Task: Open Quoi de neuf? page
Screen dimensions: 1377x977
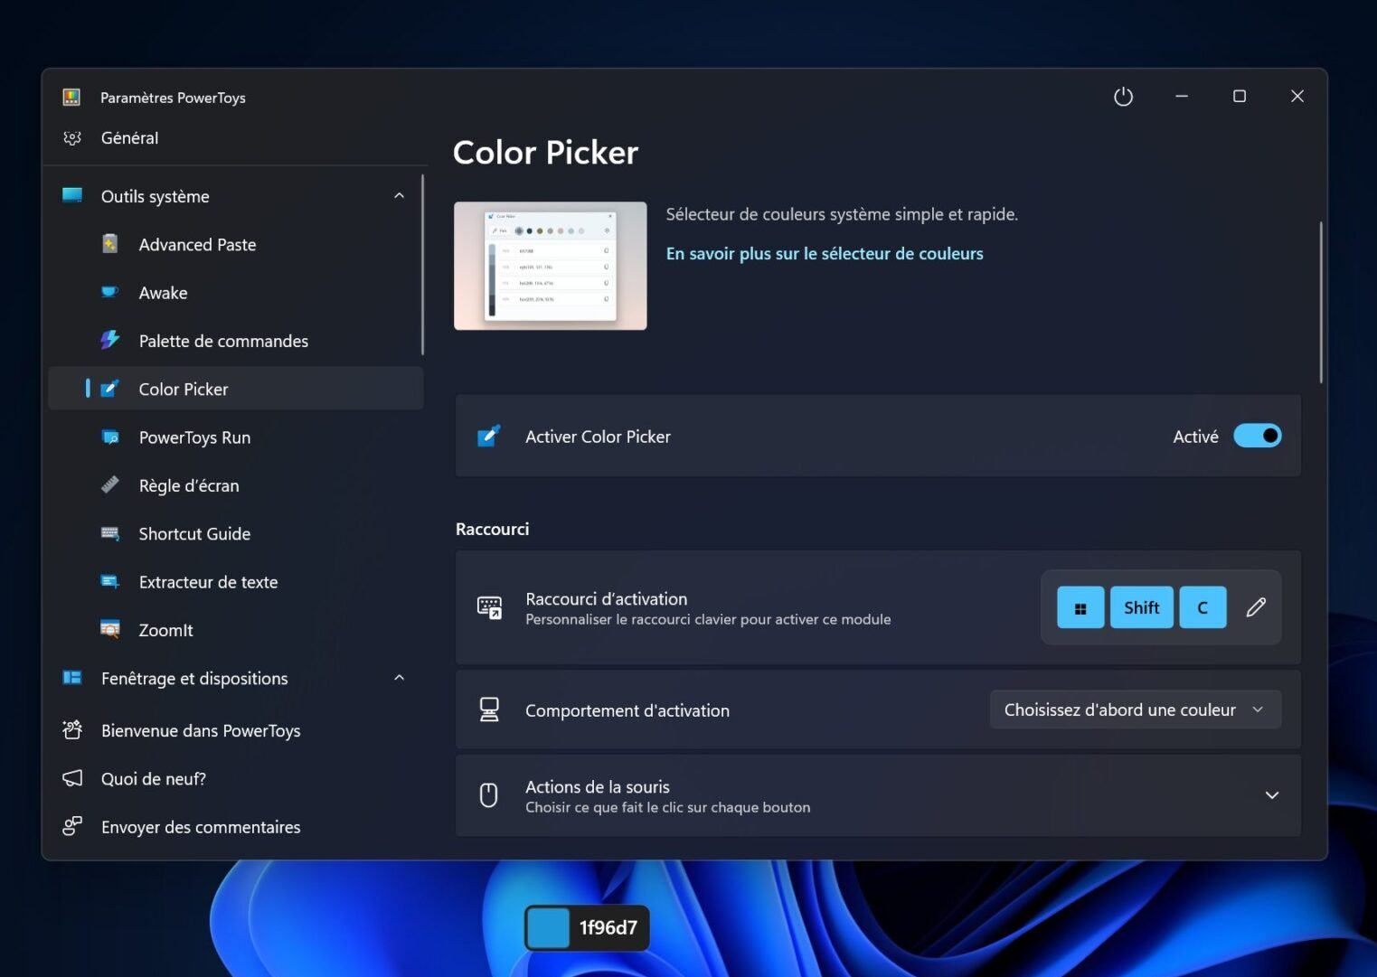Action: pos(236,778)
